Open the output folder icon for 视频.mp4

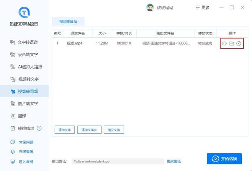click(232, 44)
